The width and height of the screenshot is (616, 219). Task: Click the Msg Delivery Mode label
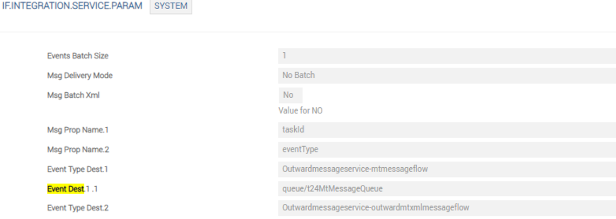tap(80, 76)
